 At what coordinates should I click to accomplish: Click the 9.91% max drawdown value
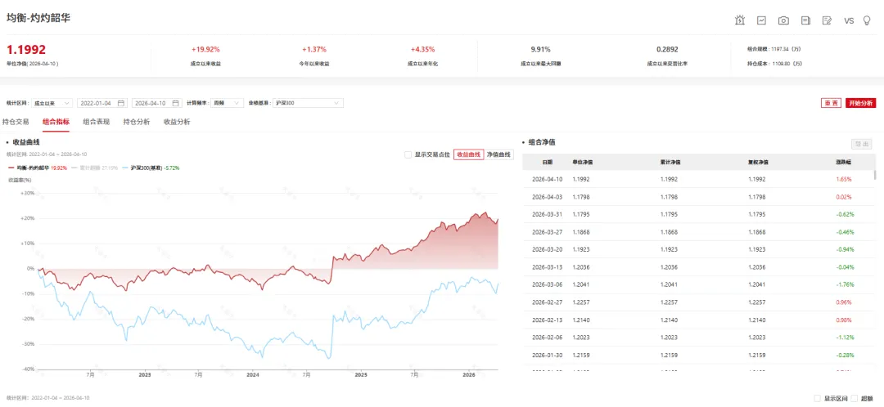pyautogui.click(x=540, y=50)
